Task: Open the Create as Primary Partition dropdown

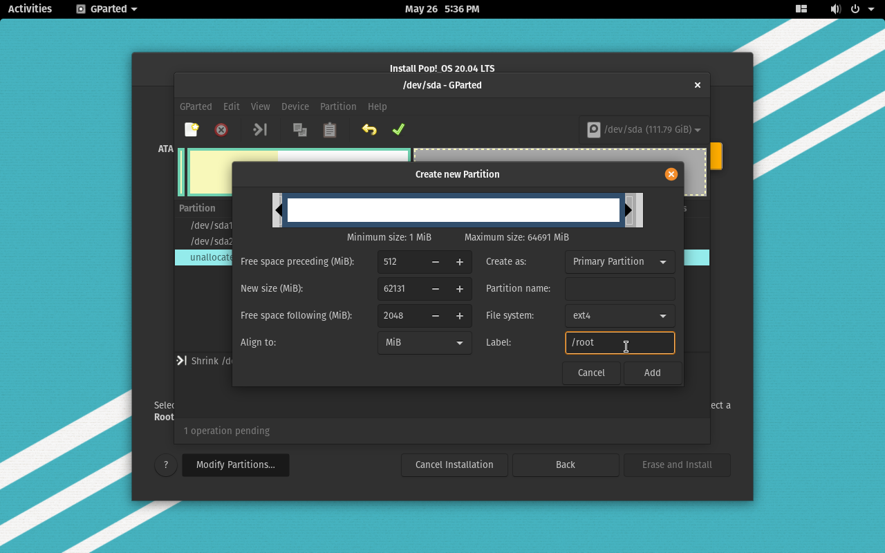Action: (x=619, y=261)
